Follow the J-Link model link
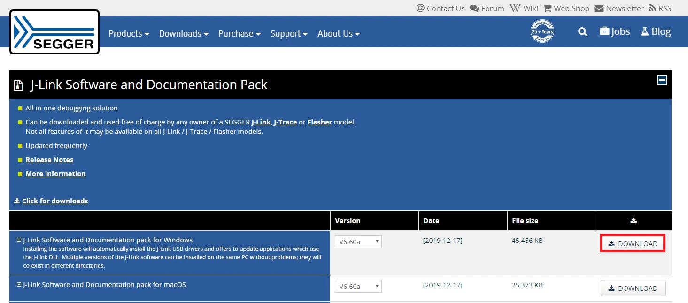Viewport: 688px width, 303px height. (261, 122)
